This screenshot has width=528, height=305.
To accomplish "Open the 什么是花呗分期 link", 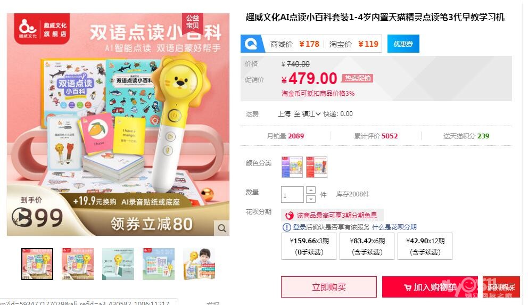I will 394,227.
